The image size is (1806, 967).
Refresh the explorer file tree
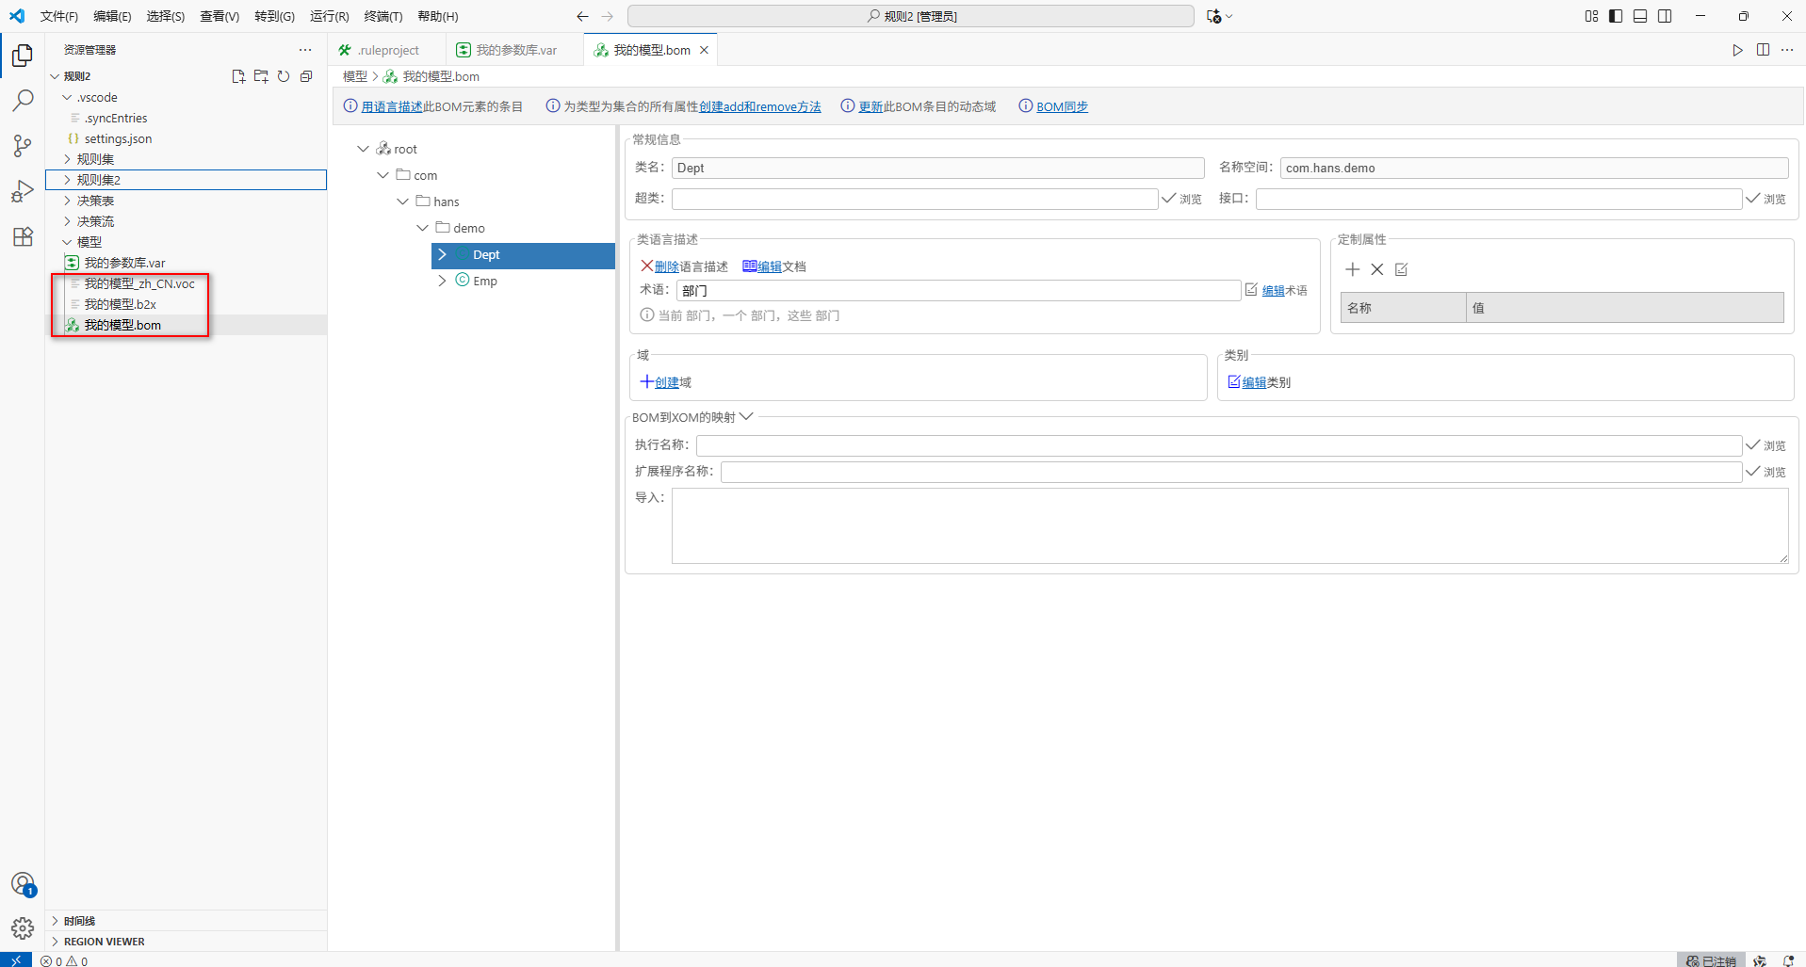[x=284, y=76]
